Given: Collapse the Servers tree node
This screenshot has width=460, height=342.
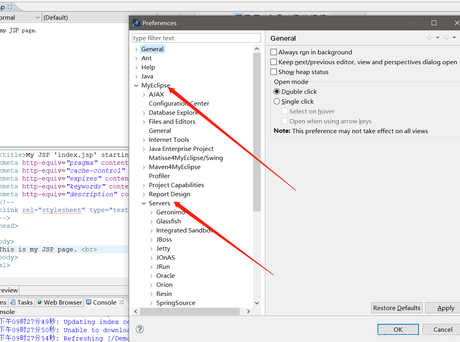Looking at the screenshot, I should click(x=144, y=203).
